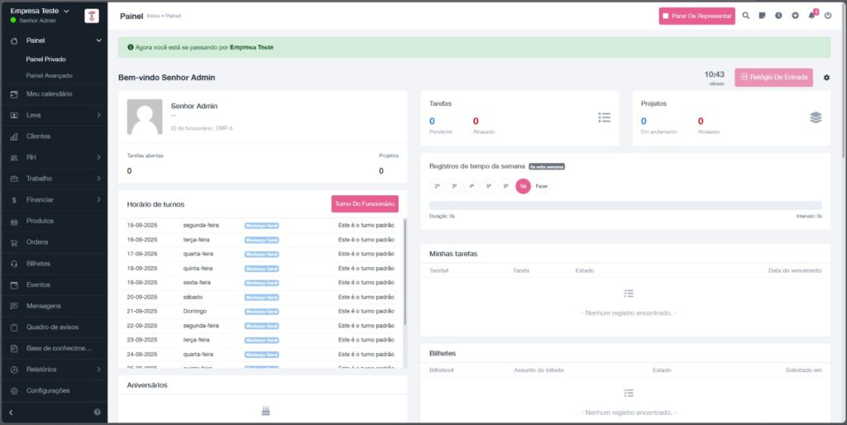847x425 pixels.
Task: Select the highlighted pink Saturday day circle
Action: click(x=523, y=187)
